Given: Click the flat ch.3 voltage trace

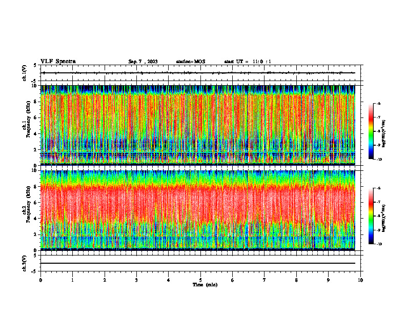Looking at the screenshot, I should tap(198, 263).
